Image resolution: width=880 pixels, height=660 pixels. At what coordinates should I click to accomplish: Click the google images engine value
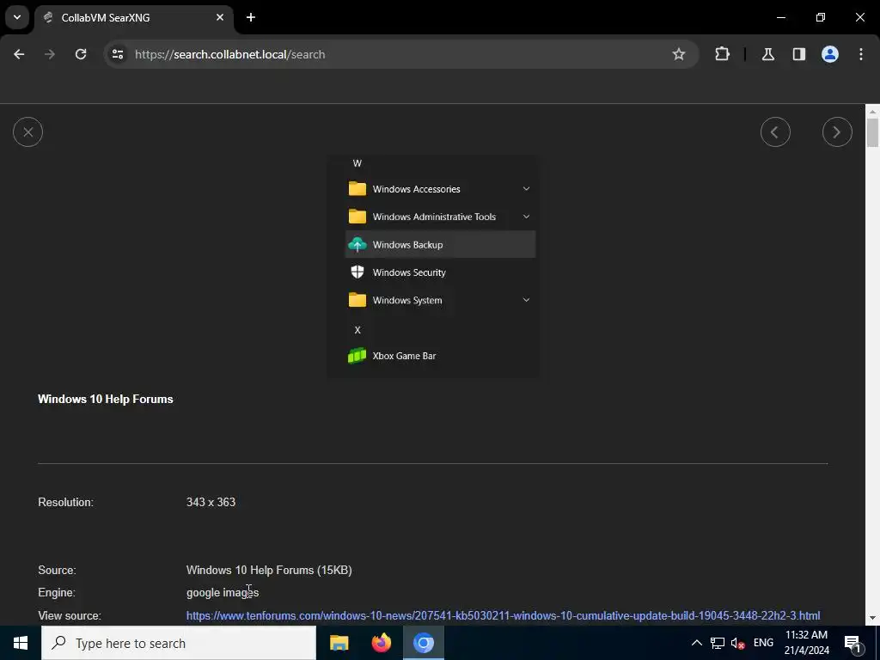point(223,593)
